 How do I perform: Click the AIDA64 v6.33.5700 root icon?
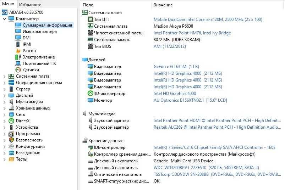(4, 12)
